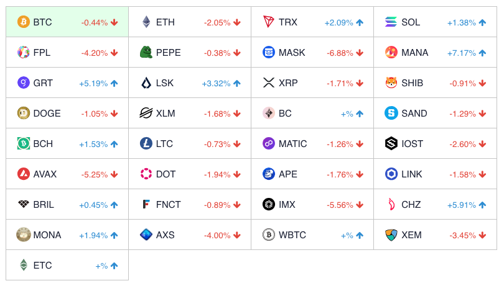Screen dimensions: 504x286
Task: Click the down arrow next to AXS
Action: point(237,235)
